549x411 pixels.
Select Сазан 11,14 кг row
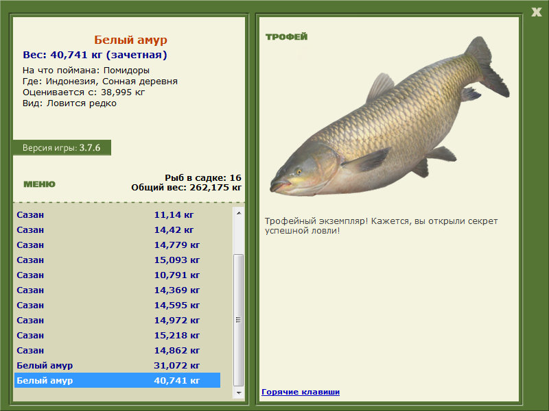click(117, 214)
